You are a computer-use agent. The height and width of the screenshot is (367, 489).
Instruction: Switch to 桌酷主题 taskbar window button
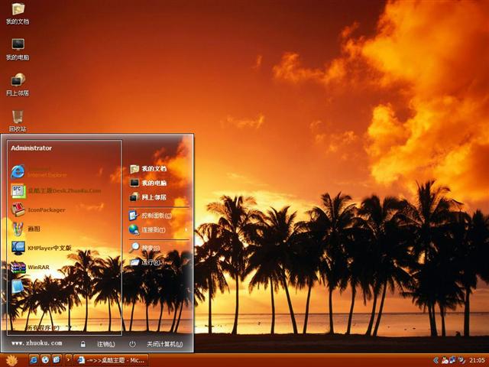coord(112,359)
